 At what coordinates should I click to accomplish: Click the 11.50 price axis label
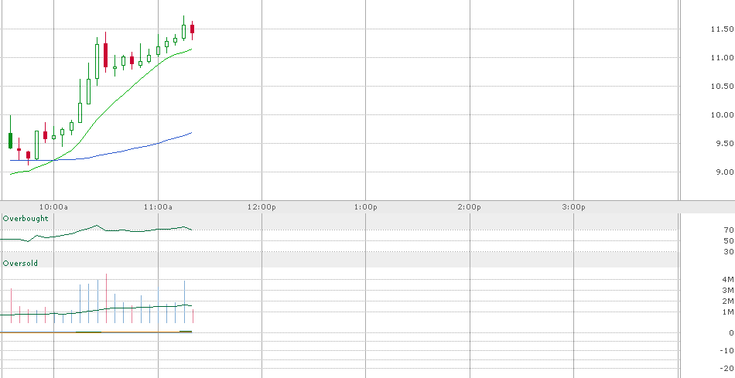click(x=722, y=29)
